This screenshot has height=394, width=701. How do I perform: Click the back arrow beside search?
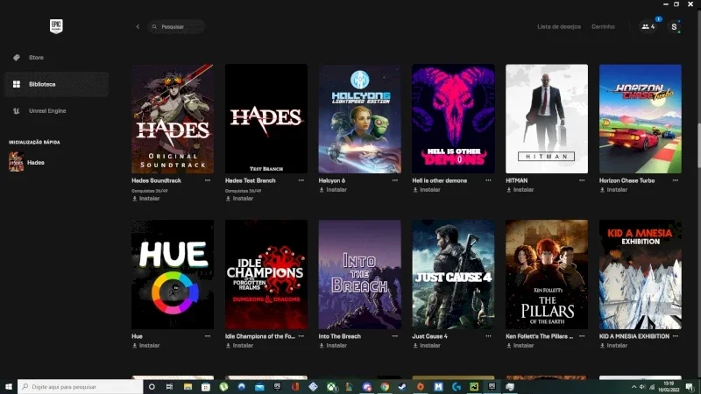138,27
